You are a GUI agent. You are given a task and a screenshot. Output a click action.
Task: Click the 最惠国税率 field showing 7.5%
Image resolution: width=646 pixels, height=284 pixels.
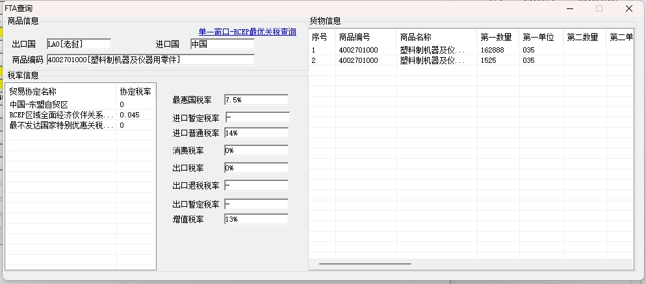tap(256, 100)
